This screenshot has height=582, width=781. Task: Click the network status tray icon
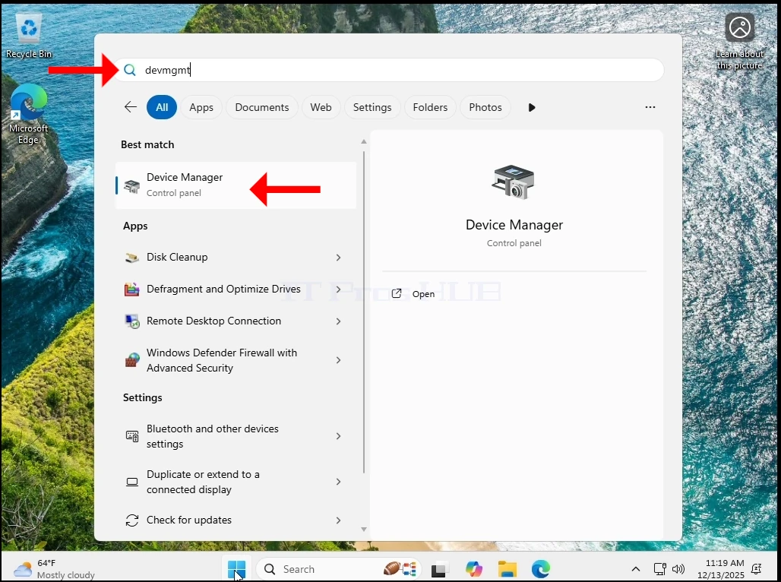click(660, 569)
